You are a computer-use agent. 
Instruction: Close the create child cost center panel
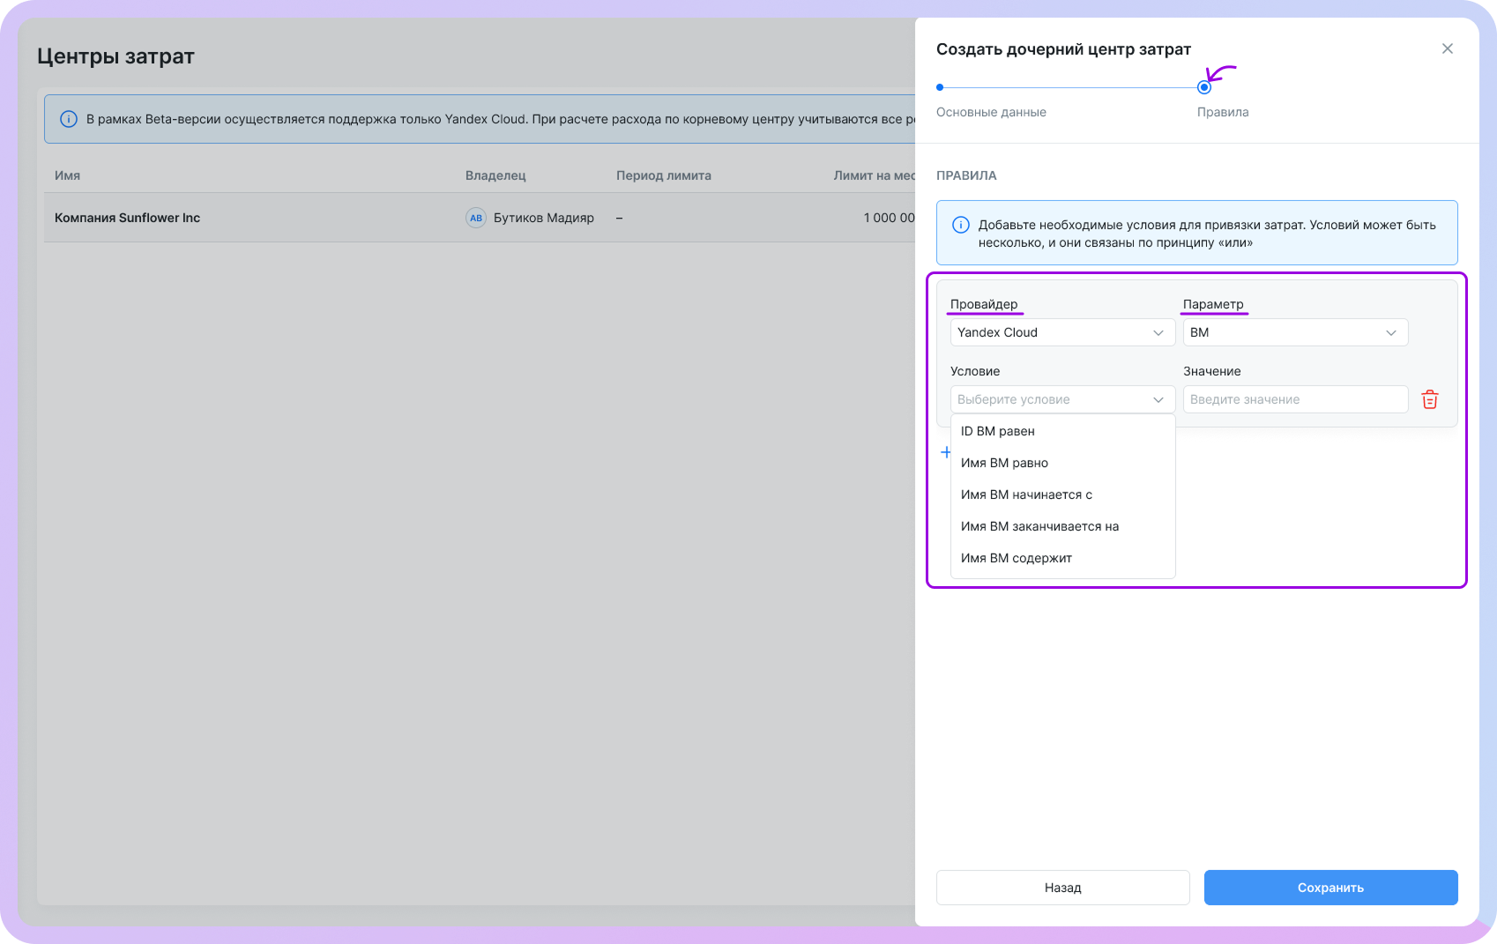[x=1447, y=48]
